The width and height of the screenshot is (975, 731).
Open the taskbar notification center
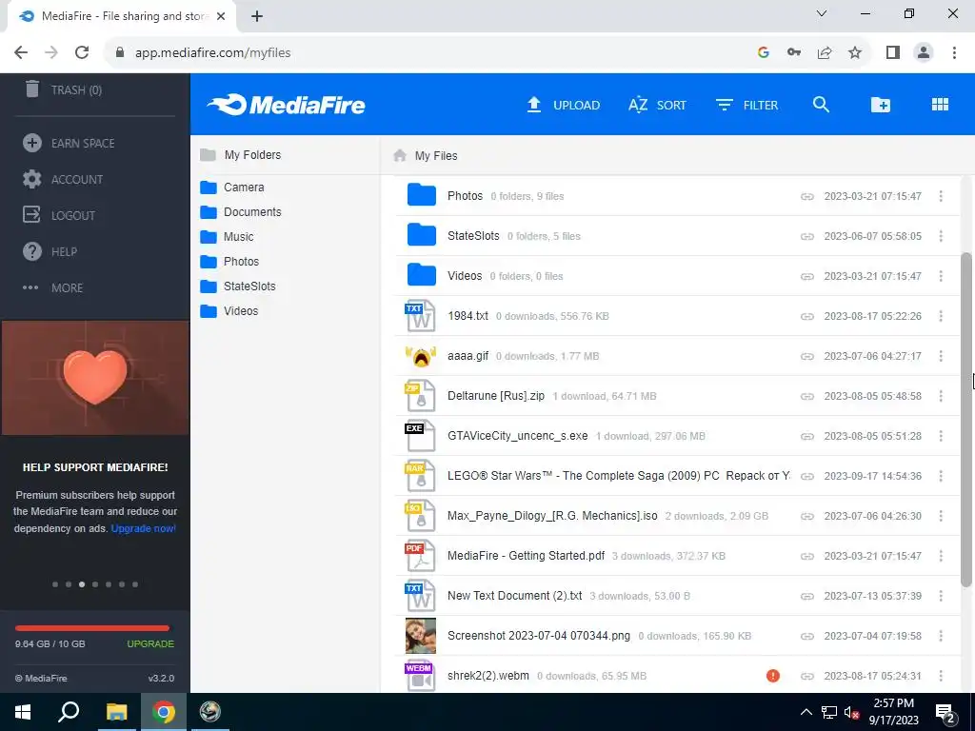click(945, 712)
